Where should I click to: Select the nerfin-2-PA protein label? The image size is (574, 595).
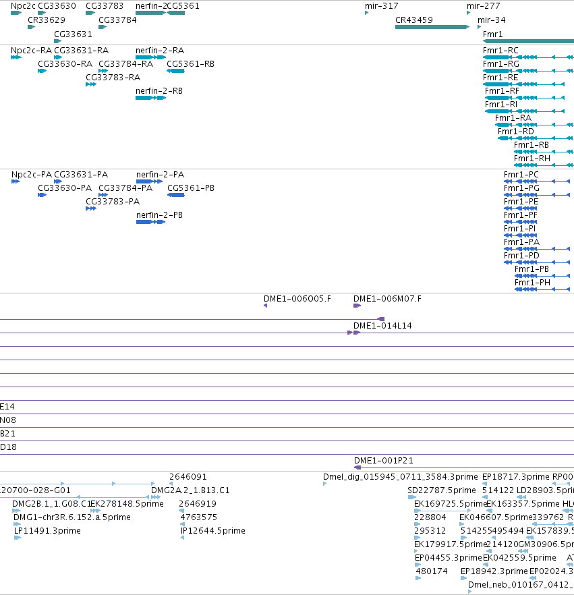(x=160, y=175)
